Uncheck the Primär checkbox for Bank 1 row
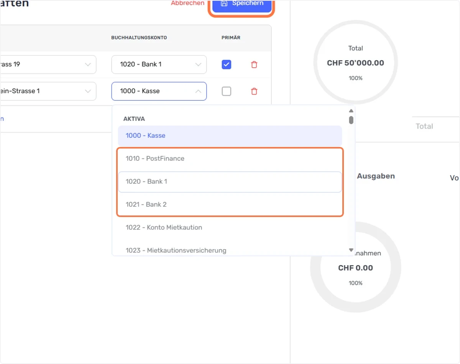The width and height of the screenshot is (460, 364). (227, 65)
